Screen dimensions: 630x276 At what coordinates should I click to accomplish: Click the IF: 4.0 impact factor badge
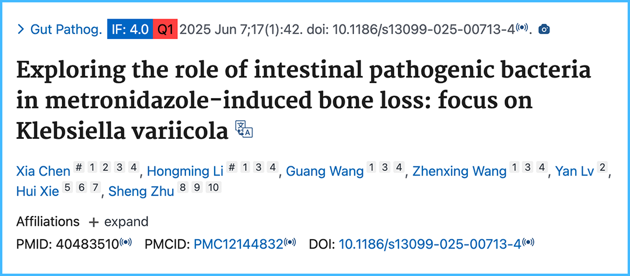pyautogui.click(x=129, y=29)
